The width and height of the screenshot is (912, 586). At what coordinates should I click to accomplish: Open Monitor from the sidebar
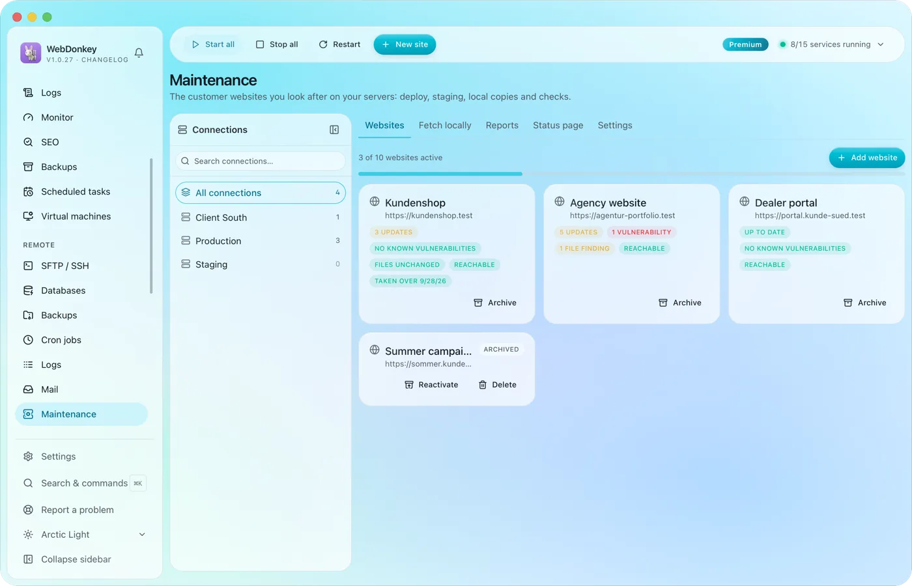[81, 117]
